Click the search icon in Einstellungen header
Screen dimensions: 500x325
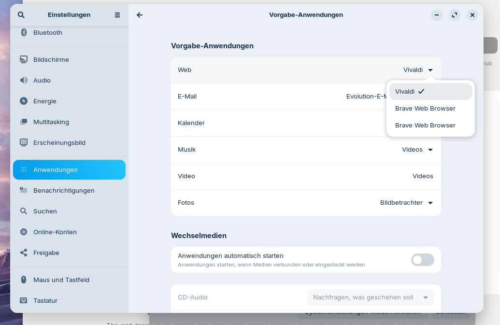(x=21, y=15)
